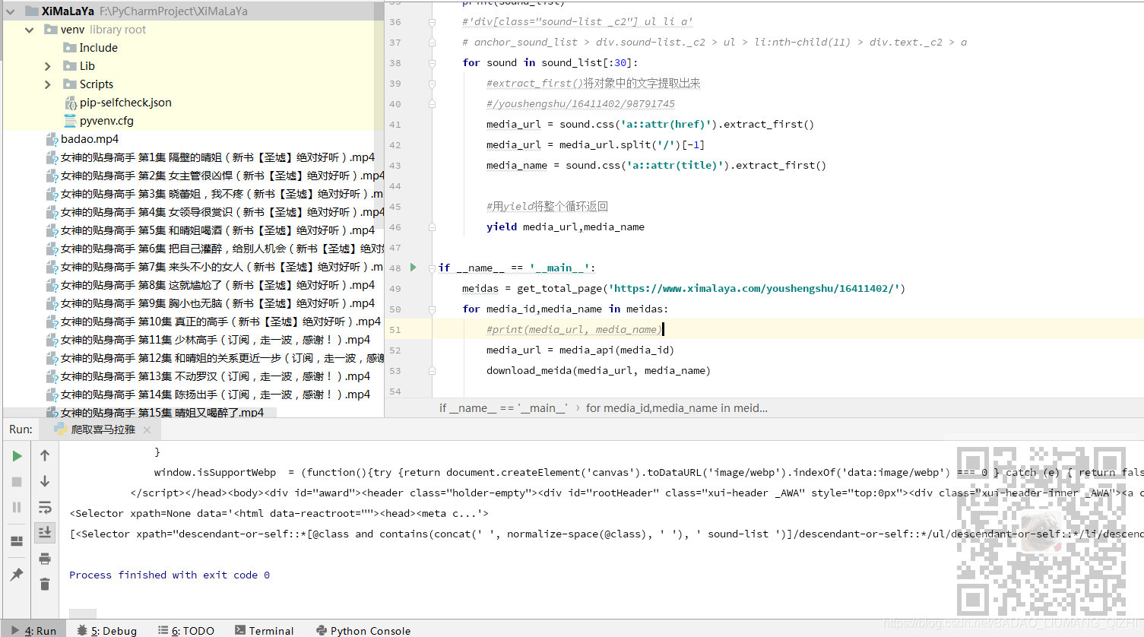The image size is (1144, 637).
Task: Select pip-selfcheck.json file icon
Action: (70, 103)
